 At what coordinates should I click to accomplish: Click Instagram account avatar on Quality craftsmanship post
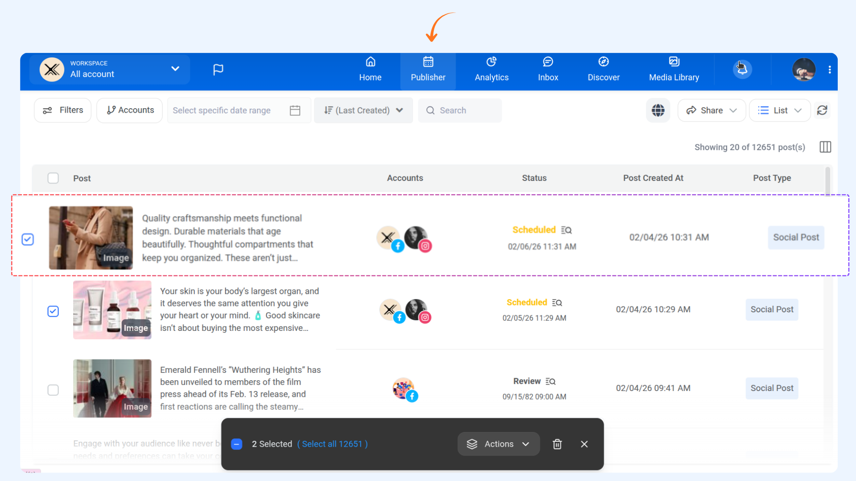point(417,238)
